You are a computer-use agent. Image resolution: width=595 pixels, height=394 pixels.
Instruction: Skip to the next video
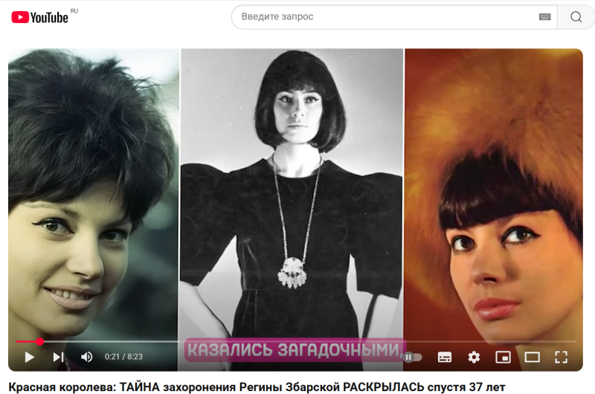pyautogui.click(x=58, y=357)
